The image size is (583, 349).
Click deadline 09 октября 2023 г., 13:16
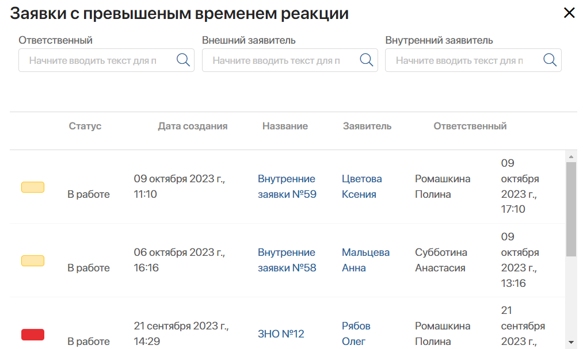click(520, 260)
